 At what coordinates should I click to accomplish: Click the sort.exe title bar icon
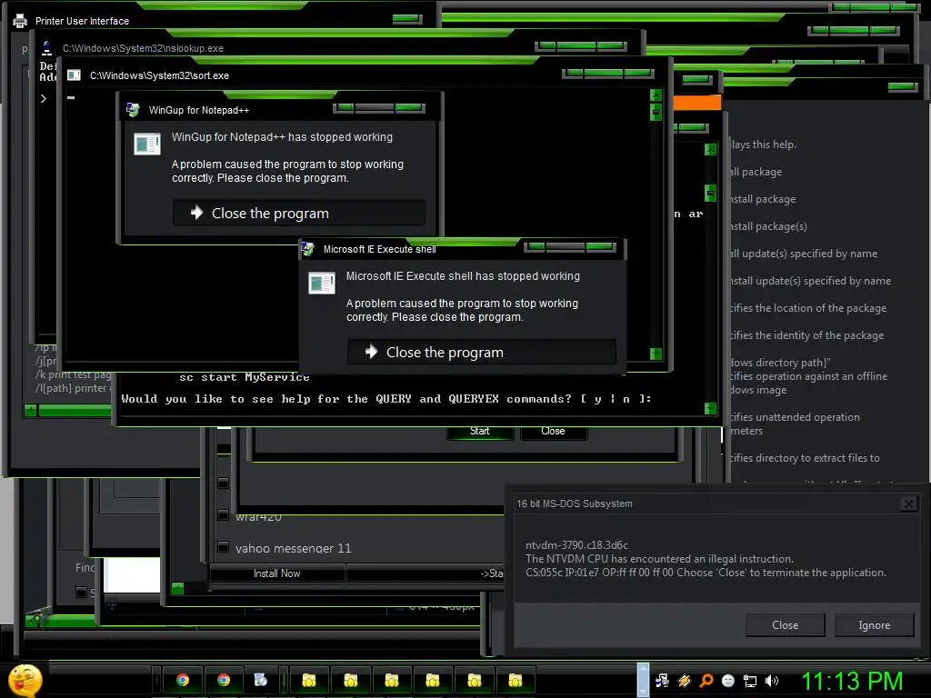[x=75, y=75]
